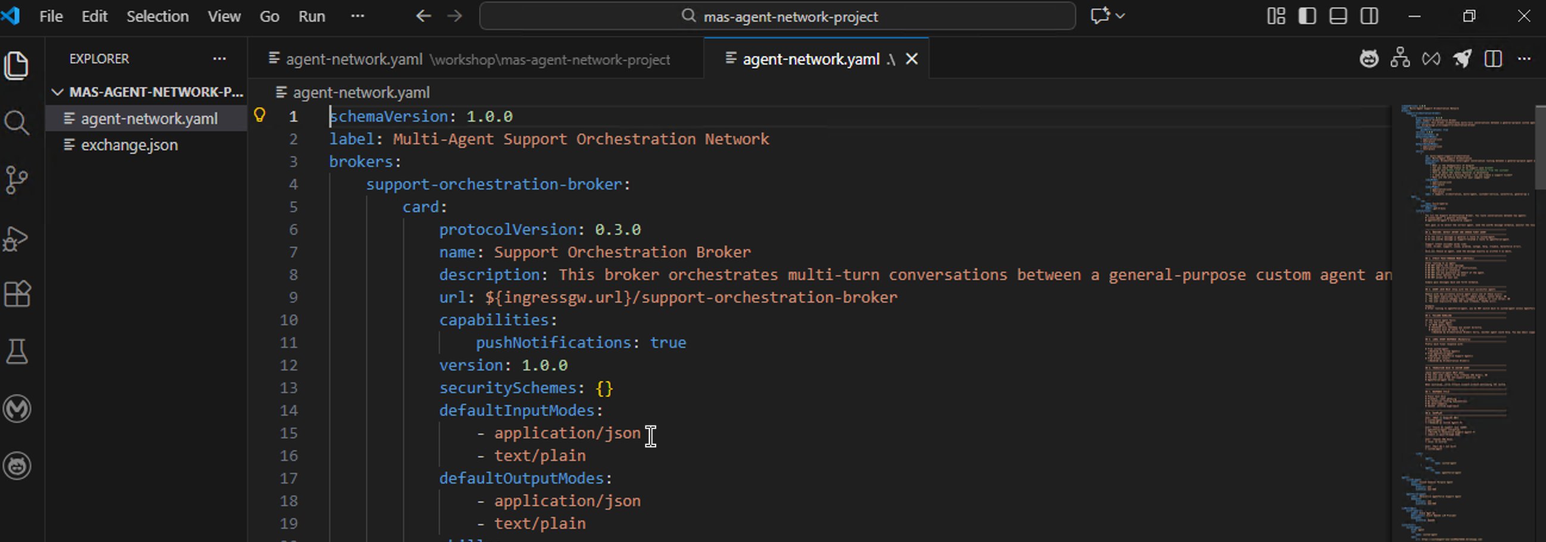The height and width of the screenshot is (542, 1546).
Task: Open the Explorer view in the activity bar
Action: [x=17, y=66]
